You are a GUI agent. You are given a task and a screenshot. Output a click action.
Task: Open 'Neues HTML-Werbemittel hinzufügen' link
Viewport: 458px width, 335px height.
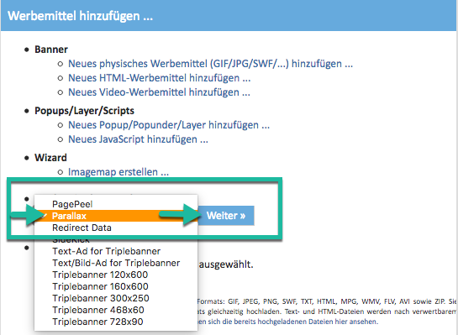click(x=159, y=78)
